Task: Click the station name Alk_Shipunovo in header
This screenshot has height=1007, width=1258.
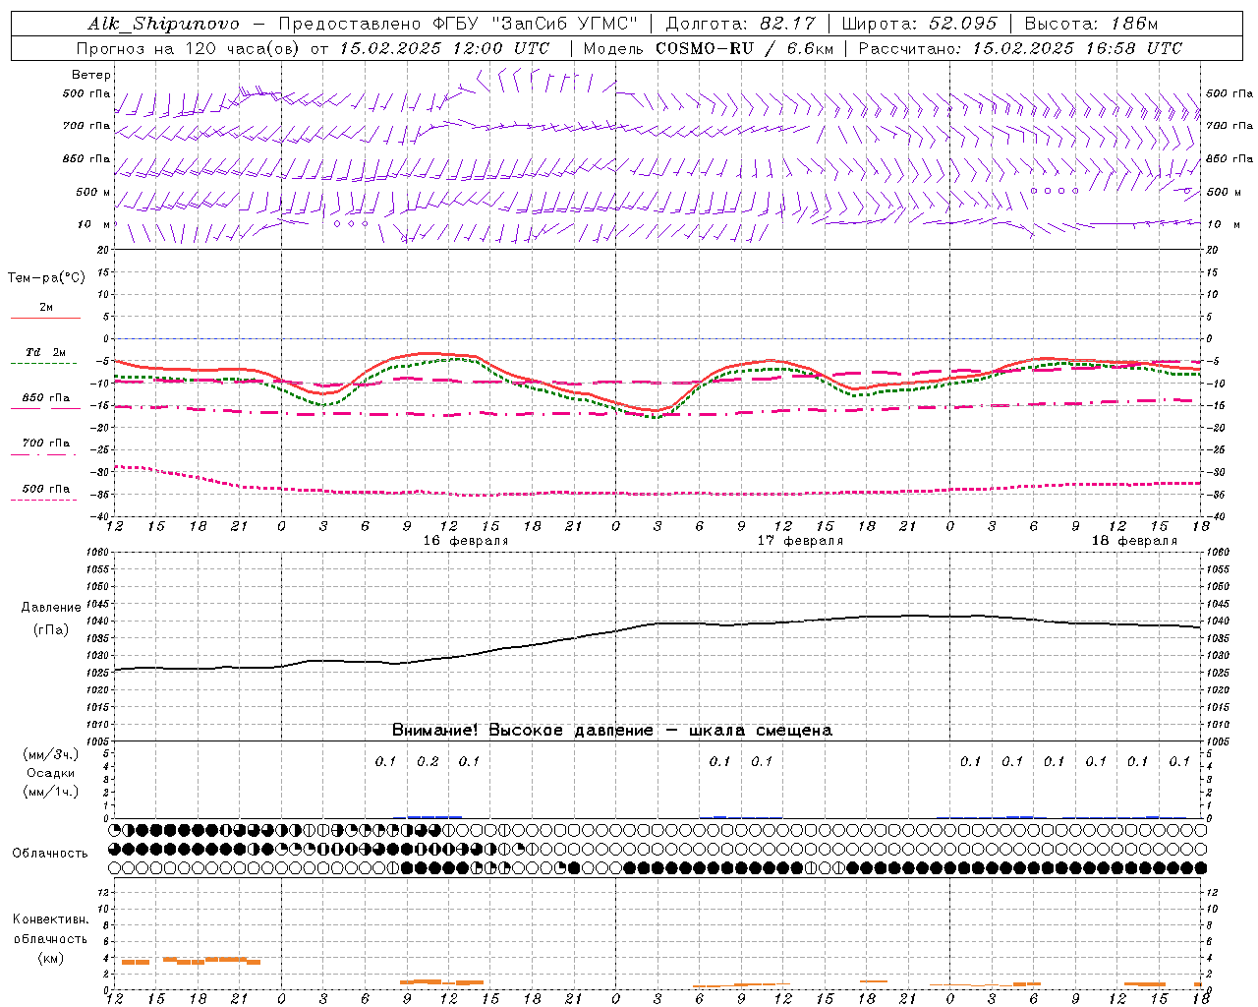Action: click(164, 24)
